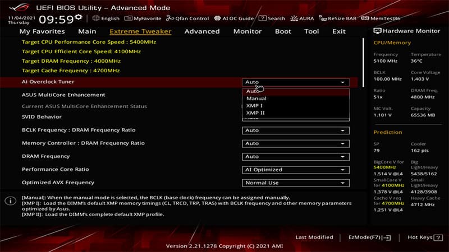This screenshot has width=449, height=252.
Task: Click the DRAM Frequency row label
Action: (x=45, y=156)
